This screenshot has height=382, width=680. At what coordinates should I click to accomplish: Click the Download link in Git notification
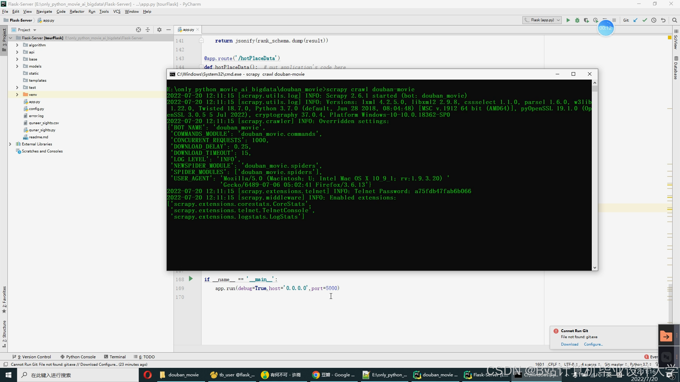[569, 344]
